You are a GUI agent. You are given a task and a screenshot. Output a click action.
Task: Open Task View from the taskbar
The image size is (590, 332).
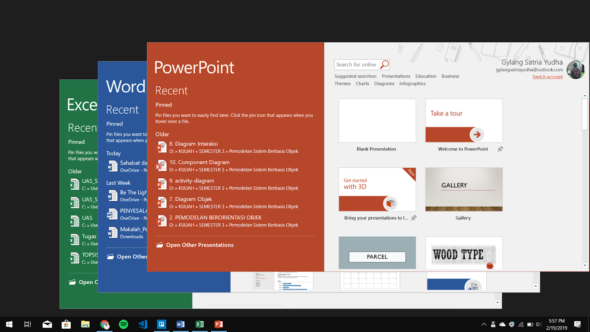click(x=28, y=324)
